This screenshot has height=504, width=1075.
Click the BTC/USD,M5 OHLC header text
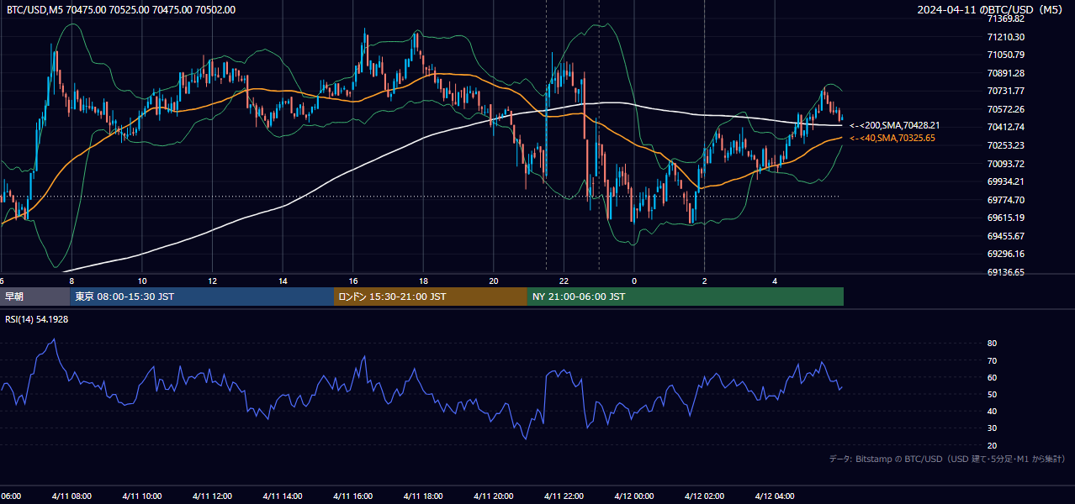pos(121,10)
